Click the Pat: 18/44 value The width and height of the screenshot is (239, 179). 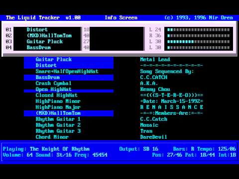[200, 155]
